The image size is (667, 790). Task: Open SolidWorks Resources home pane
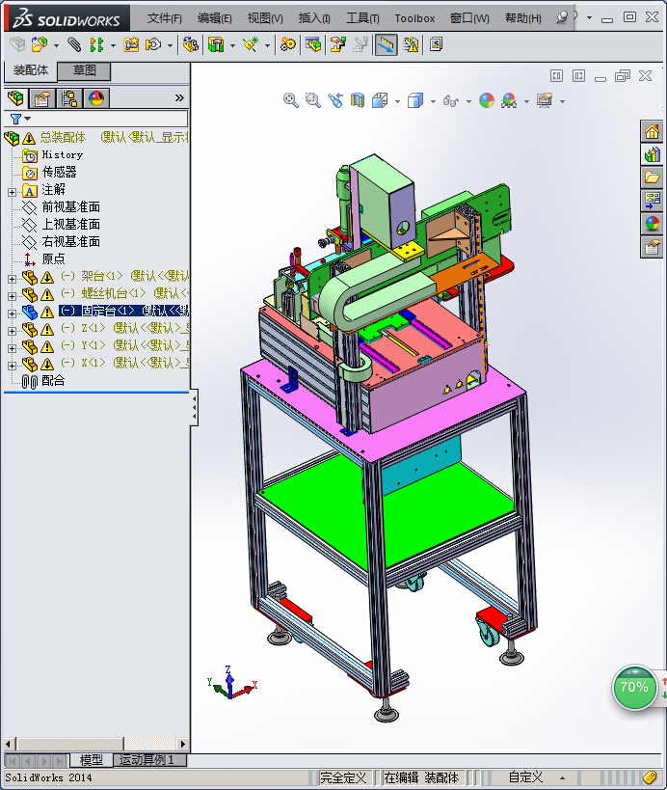652,132
